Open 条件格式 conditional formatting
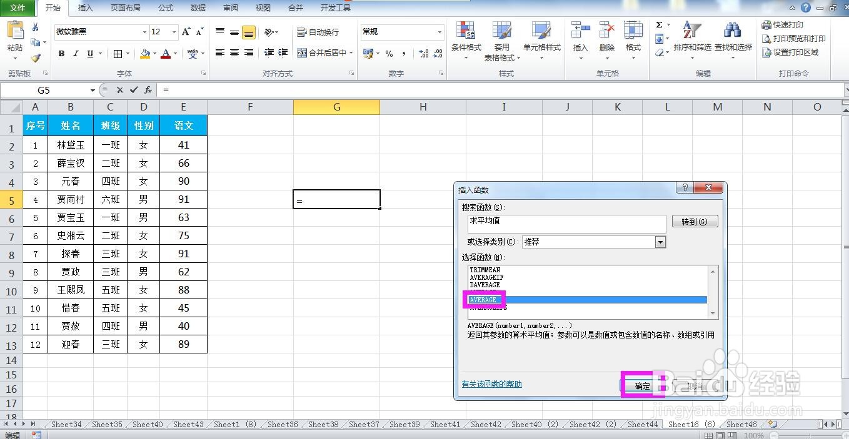The width and height of the screenshot is (849, 439). click(x=466, y=41)
